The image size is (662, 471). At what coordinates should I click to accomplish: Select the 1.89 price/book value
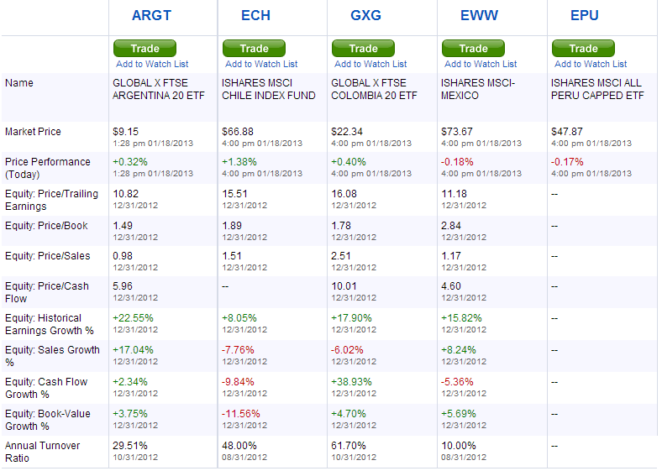232,226
